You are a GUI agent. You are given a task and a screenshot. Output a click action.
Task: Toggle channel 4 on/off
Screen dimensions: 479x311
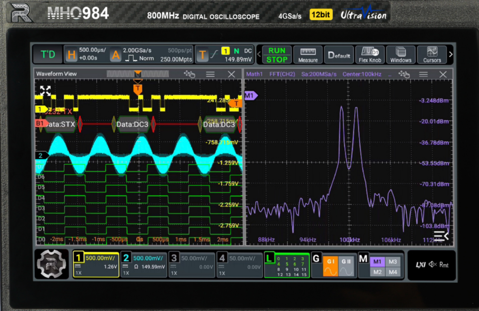[x=222, y=258]
